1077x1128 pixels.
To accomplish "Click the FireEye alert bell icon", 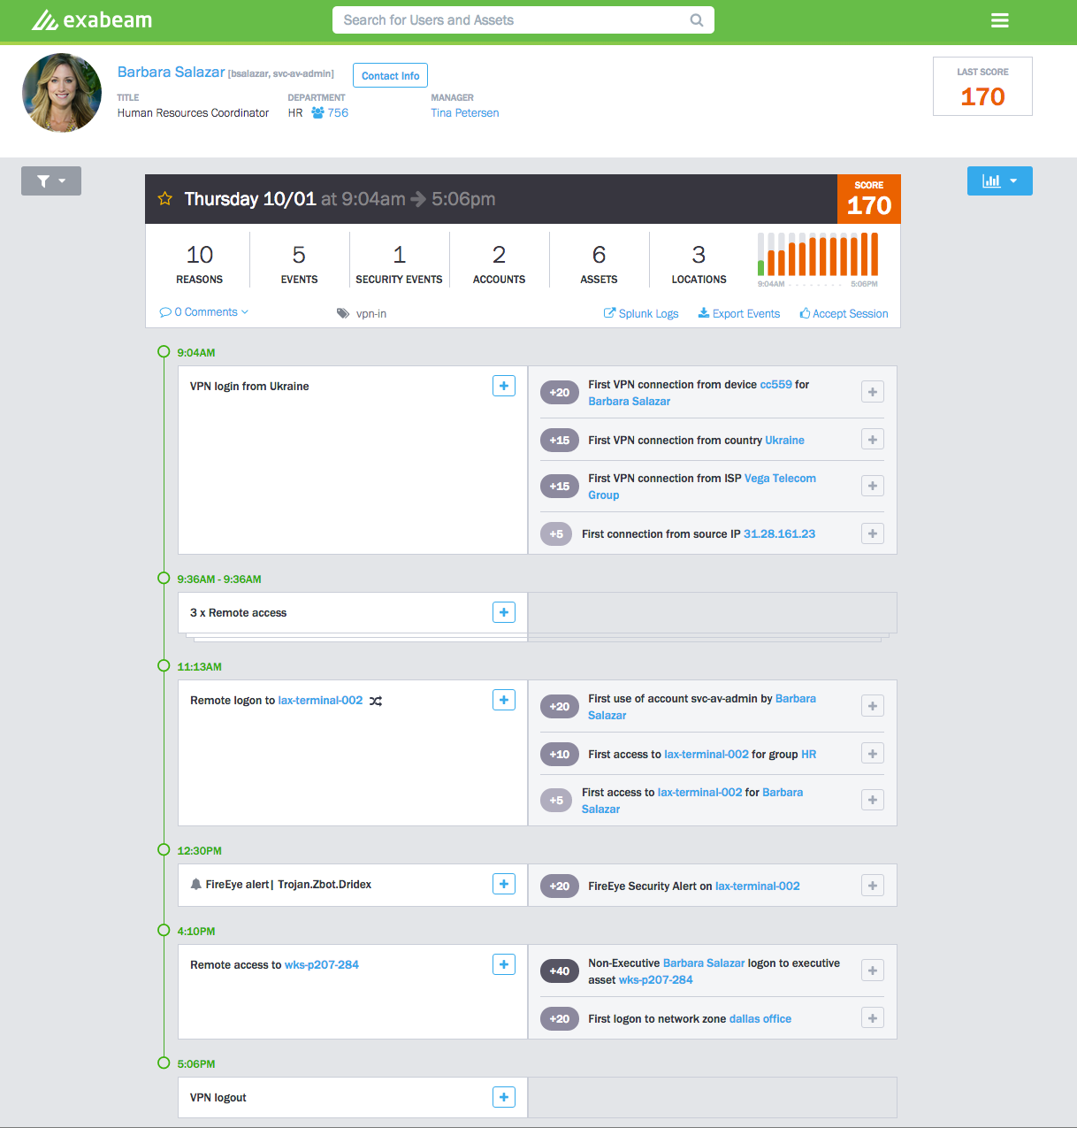I will (x=196, y=885).
